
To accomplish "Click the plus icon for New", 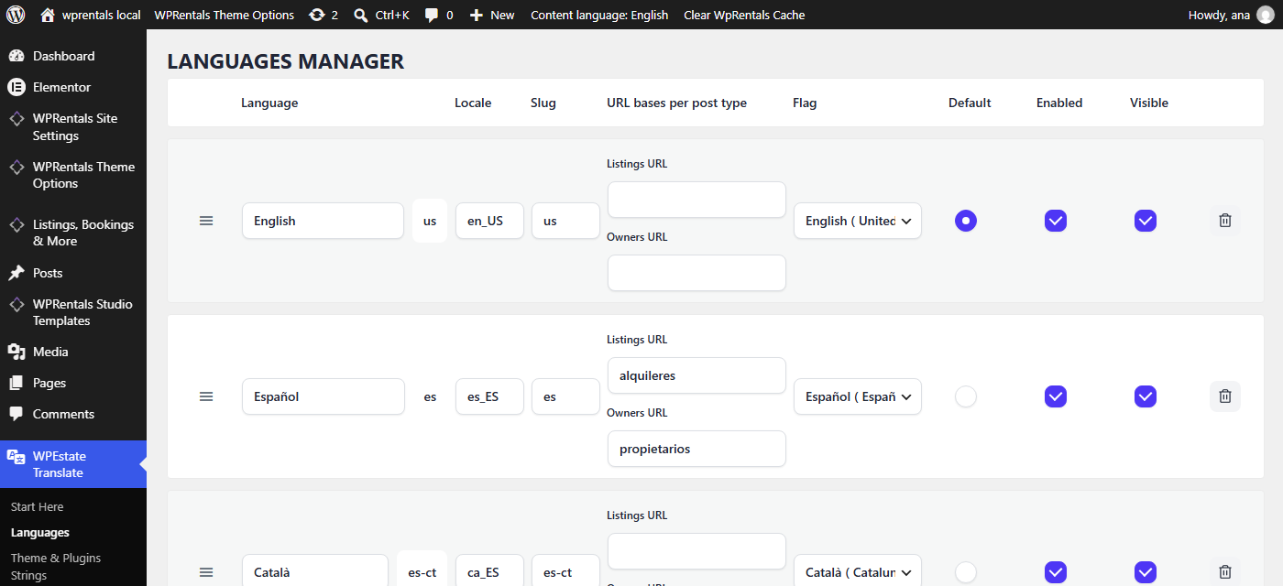I will coord(477,15).
